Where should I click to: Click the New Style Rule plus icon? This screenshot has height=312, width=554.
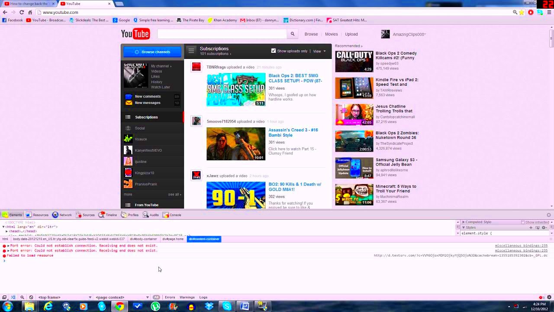click(x=531, y=227)
